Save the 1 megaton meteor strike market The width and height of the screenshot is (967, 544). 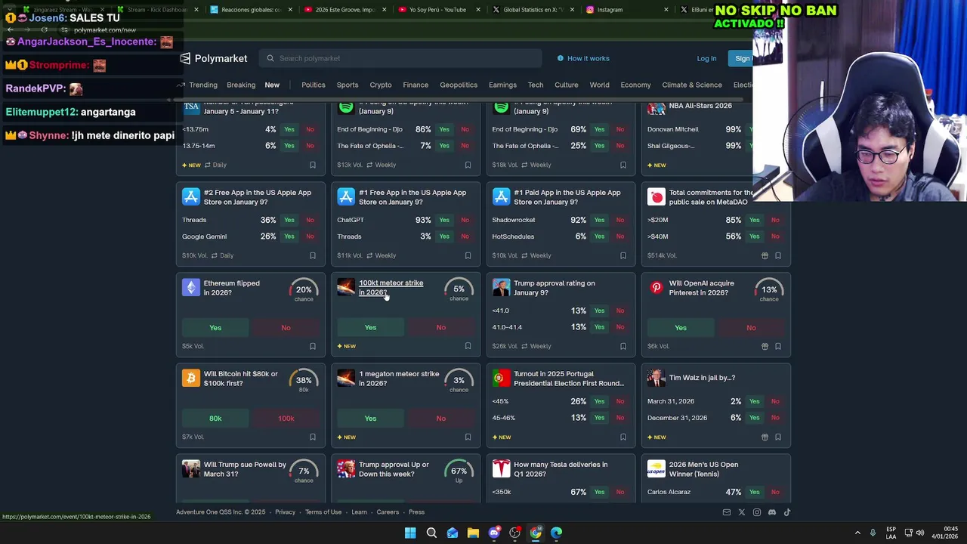(468, 437)
